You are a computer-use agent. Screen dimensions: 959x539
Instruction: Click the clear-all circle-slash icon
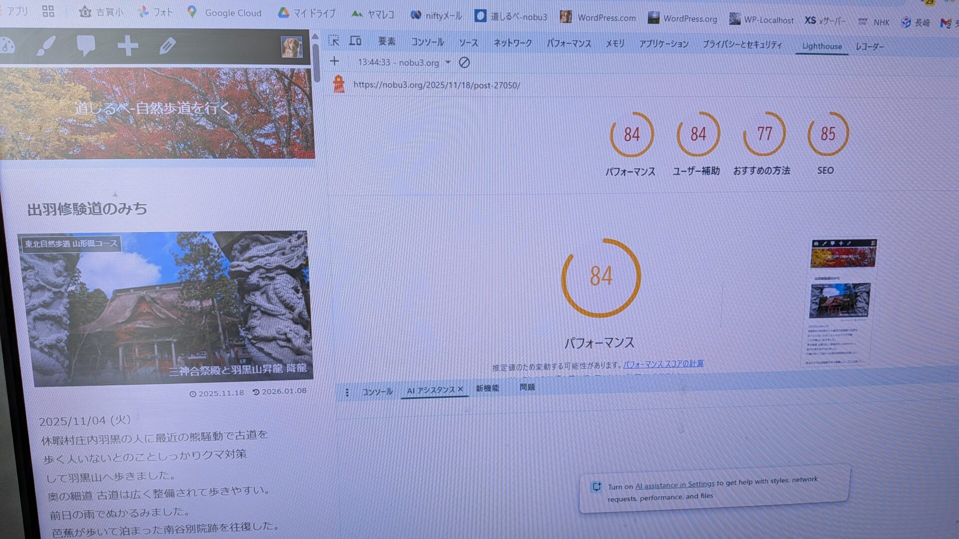(464, 62)
